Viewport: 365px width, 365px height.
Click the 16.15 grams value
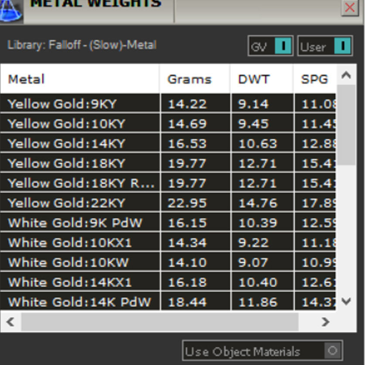(x=188, y=223)
